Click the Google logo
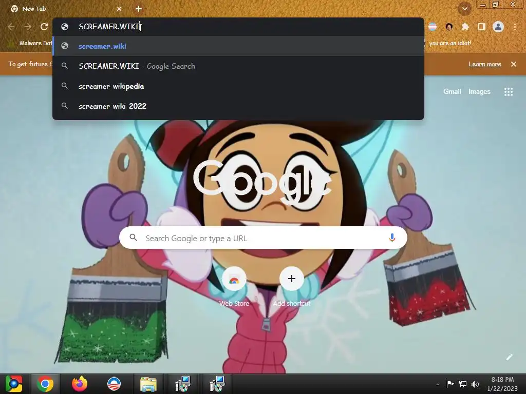The width and height of the screenshot is (526, 394). tap(262, 183)
